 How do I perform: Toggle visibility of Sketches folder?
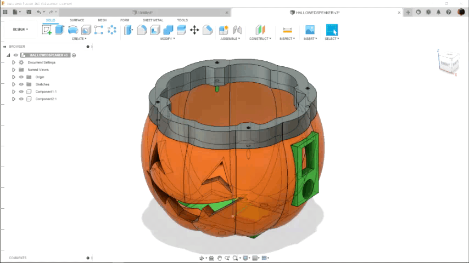coord(21,84)
